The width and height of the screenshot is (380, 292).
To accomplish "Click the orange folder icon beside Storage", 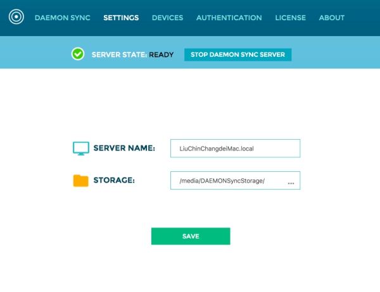I will (x=80, y=181).
